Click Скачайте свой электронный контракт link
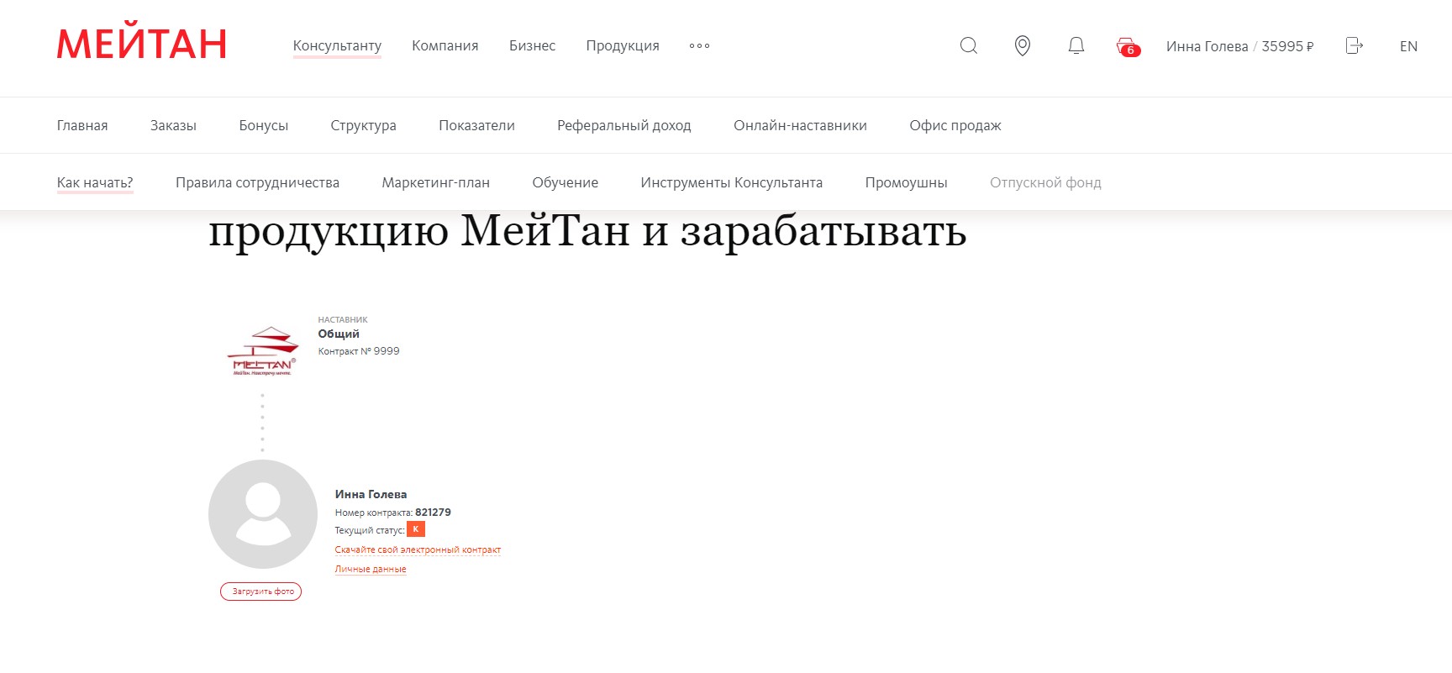This screenshot has width=1452, height=673. coord(418,549)
